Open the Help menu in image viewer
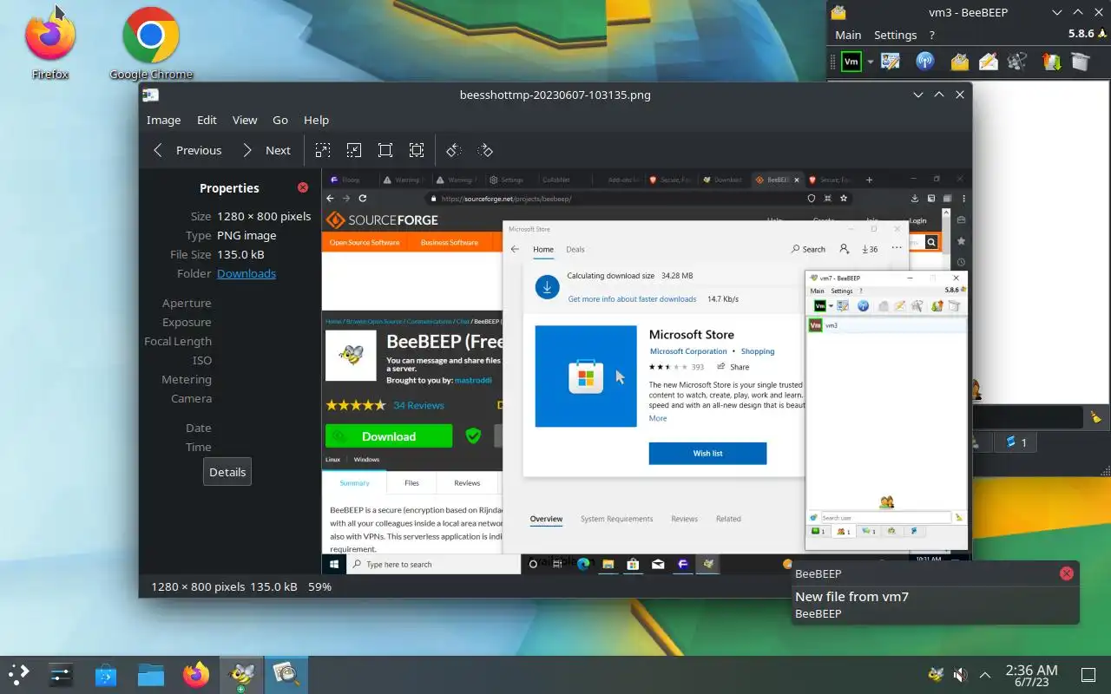 [316, 120]
